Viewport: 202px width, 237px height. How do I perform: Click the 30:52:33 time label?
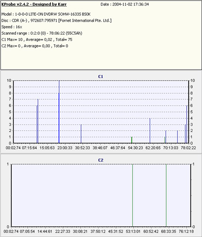(82, 148)
